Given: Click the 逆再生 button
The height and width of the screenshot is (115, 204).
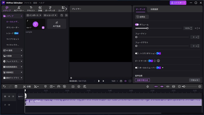Looking at the screenshot, I should pos(142,17).
